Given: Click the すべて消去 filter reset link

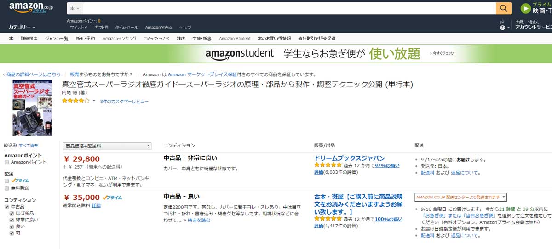Looking at the screenshot, I should pos(28,145).
